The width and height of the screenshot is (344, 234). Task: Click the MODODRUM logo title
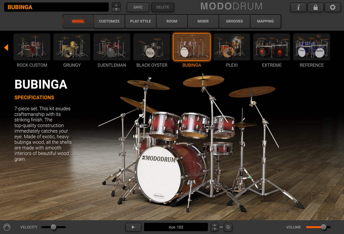point(231,6)
